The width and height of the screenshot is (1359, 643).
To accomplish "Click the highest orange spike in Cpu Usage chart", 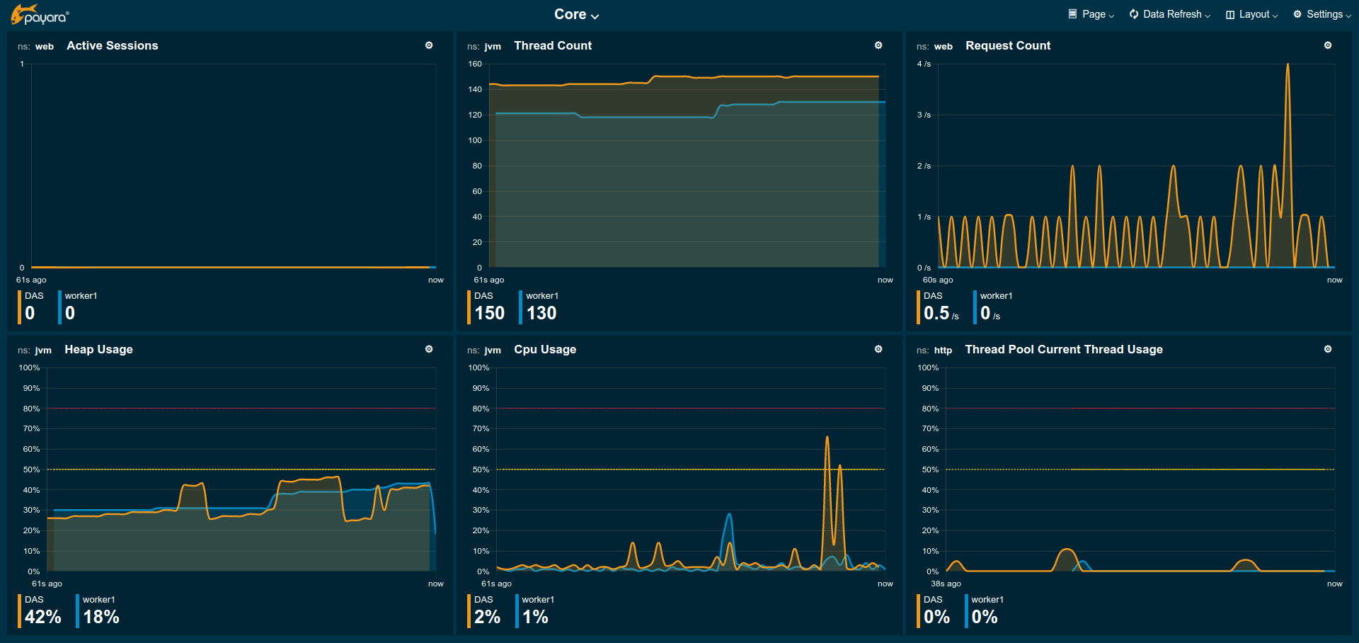I will [827, 438].
